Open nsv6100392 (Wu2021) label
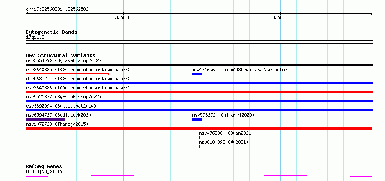This screenshot has height=181, width=385. coord(224,142)
